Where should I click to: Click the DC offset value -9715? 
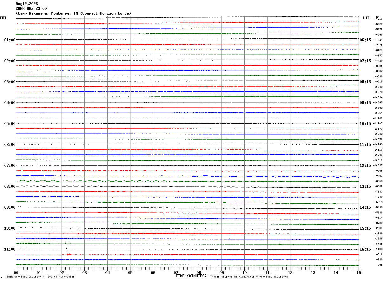click(x=378, y=82)
